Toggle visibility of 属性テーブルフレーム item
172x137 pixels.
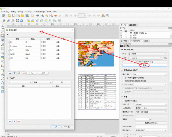coord(121,33)
